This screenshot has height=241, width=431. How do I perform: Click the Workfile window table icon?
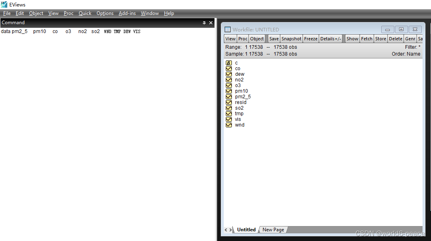point(227,29)
